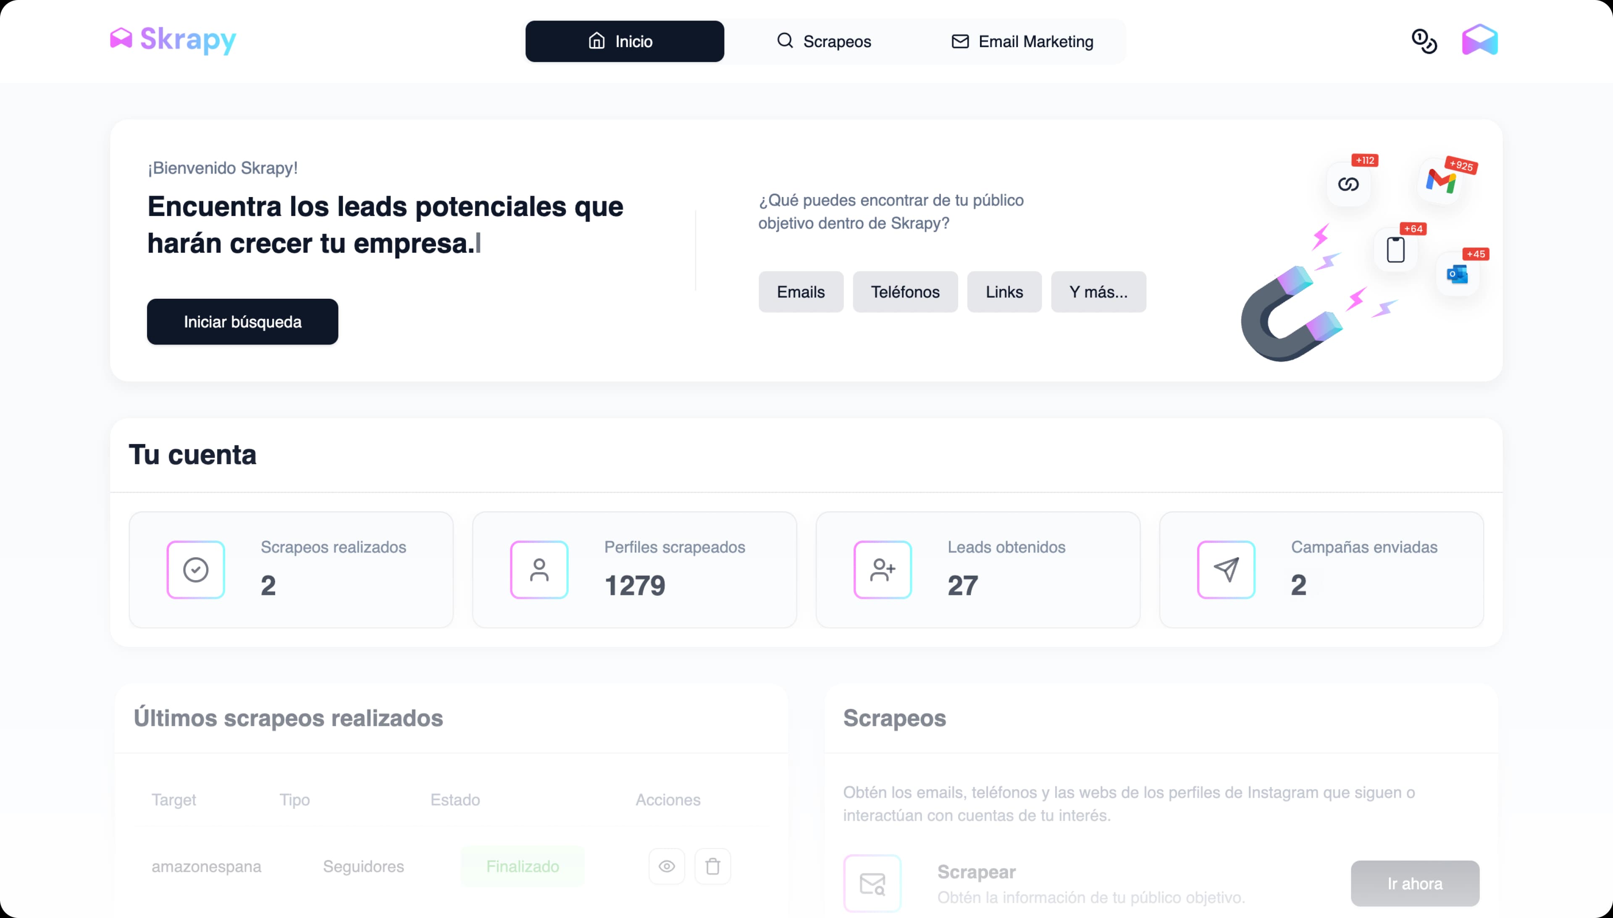Click the Scrapear mail-search icon
This screenshot has width=1613, height=918.
coord(872,883)
